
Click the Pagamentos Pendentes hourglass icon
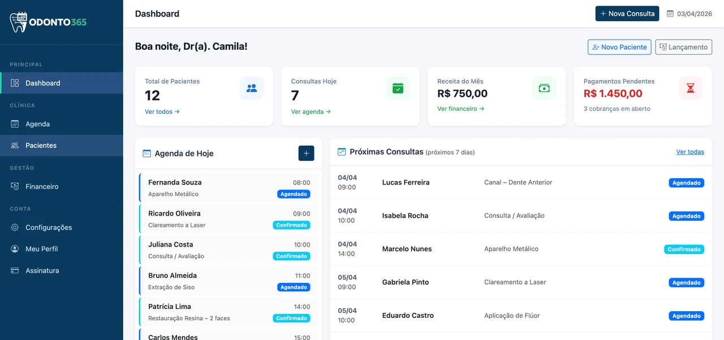click(690, 88)
